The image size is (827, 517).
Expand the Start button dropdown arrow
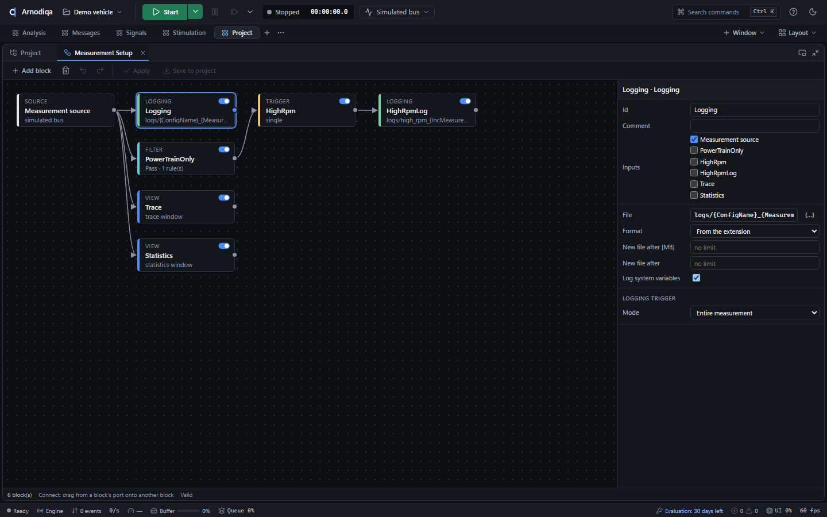point(195,12)
